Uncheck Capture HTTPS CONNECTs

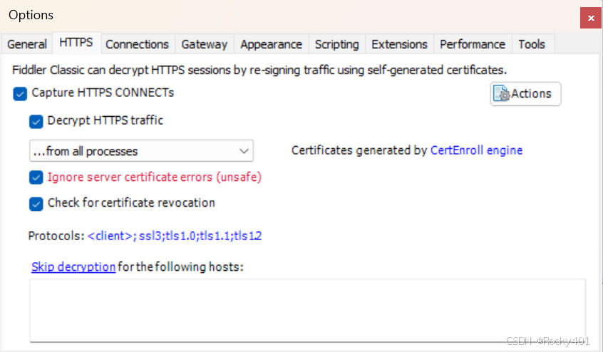[x=20, y=94]
